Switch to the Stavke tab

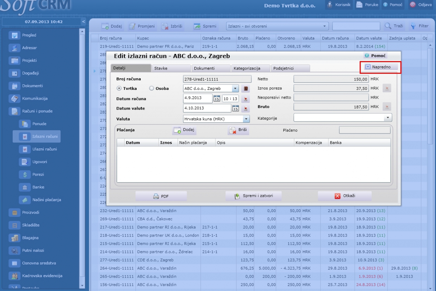coord(171,68)
